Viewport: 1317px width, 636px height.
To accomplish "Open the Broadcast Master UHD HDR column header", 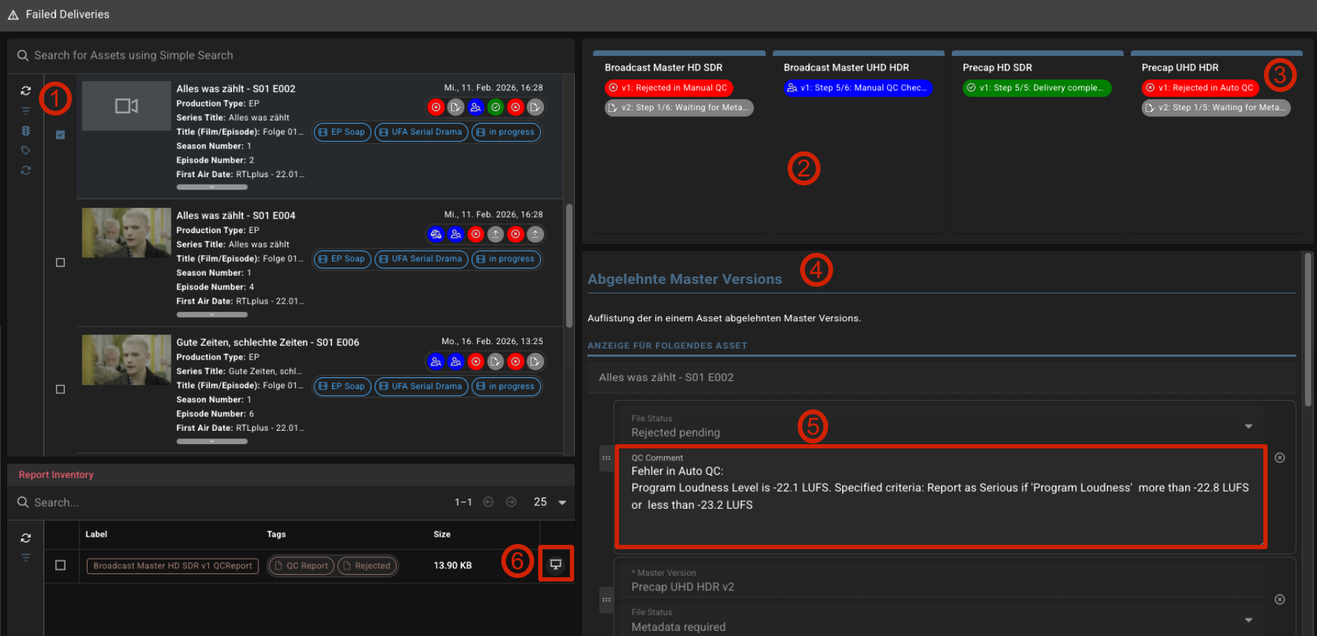I will click(x=846, y=68).
